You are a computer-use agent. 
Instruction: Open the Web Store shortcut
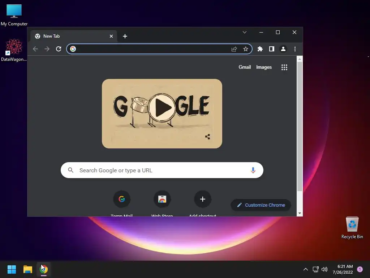[162, 199]
